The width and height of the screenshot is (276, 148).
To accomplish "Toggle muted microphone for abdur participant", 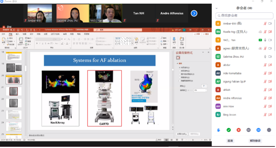I will point(265,65).
